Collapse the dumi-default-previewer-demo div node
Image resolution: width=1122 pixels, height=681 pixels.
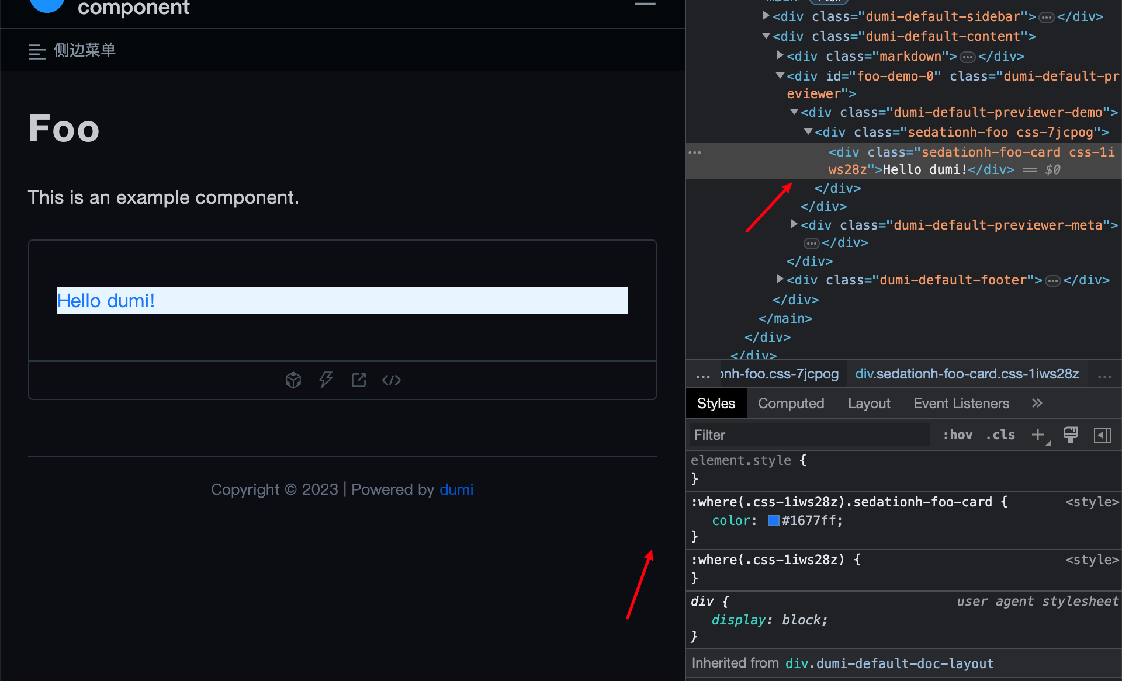coord(794,112)
